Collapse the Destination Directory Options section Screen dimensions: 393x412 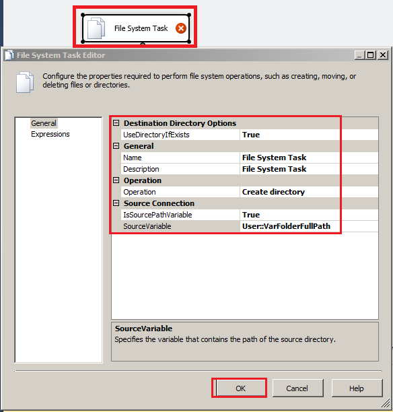point(116,123)
